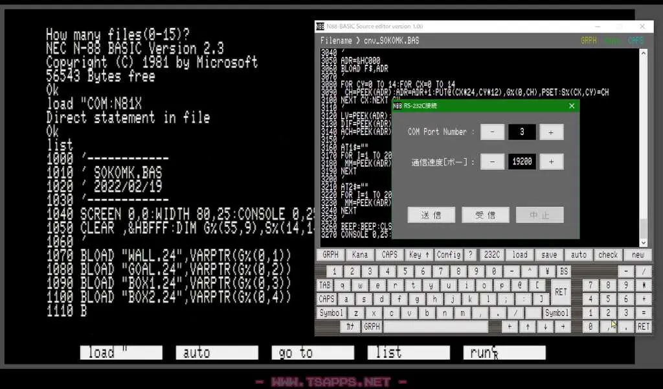The image size is (663, 389).
Task: Open the 232C toolbar button
Action: click(492, 255)
